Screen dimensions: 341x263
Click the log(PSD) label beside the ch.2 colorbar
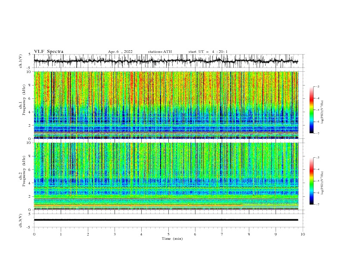coord(322,183)
